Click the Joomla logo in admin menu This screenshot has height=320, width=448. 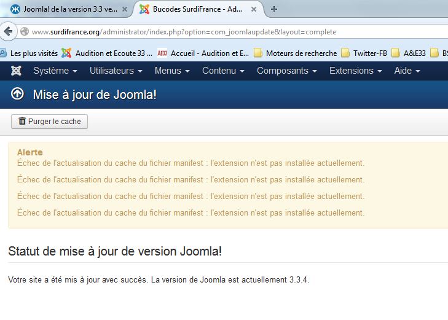coord(16,71)
